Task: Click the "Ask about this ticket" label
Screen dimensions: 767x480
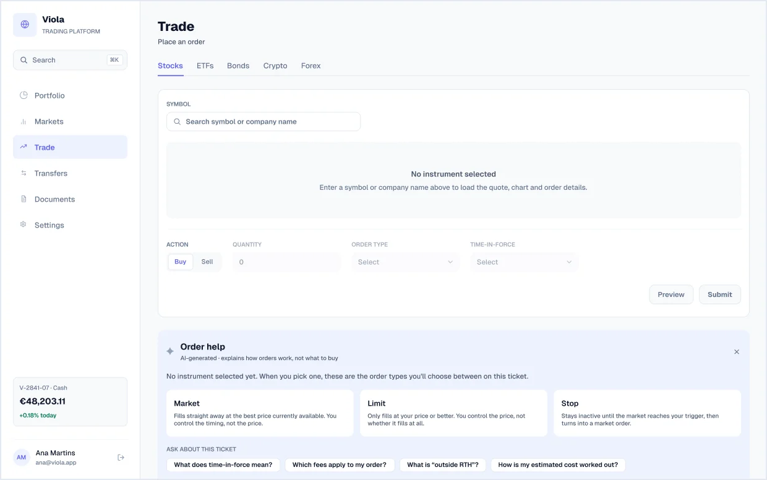Action: click(x=202, y=449)
